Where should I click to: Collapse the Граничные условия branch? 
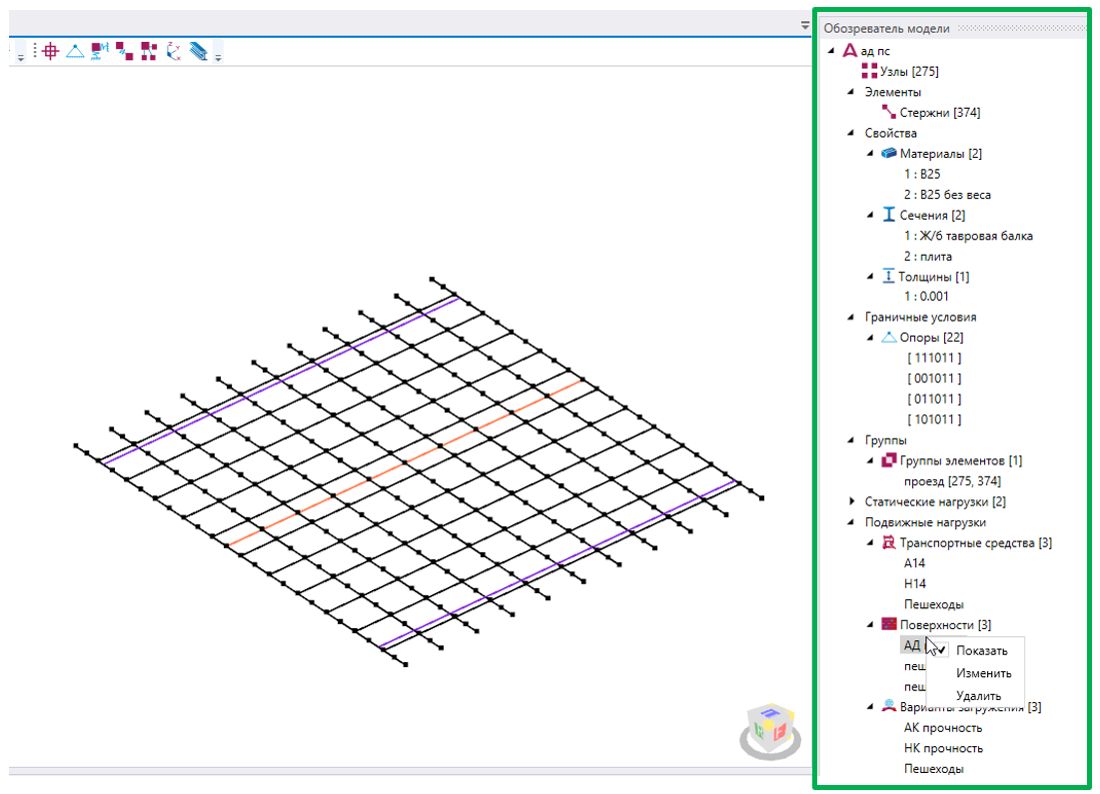(851, 317)
